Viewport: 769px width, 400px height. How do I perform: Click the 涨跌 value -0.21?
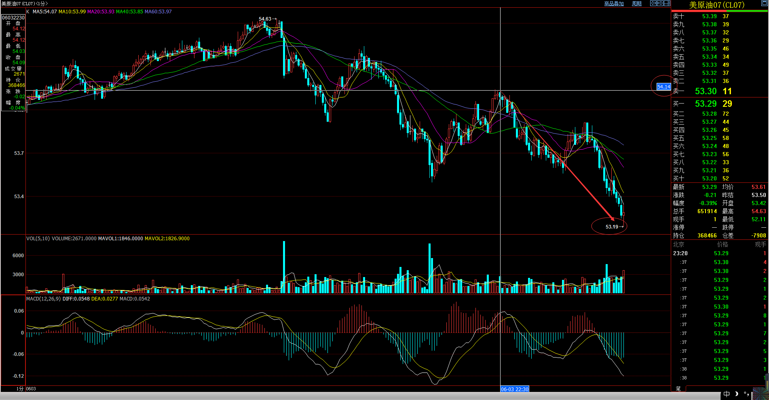click(x=710, y=195)
